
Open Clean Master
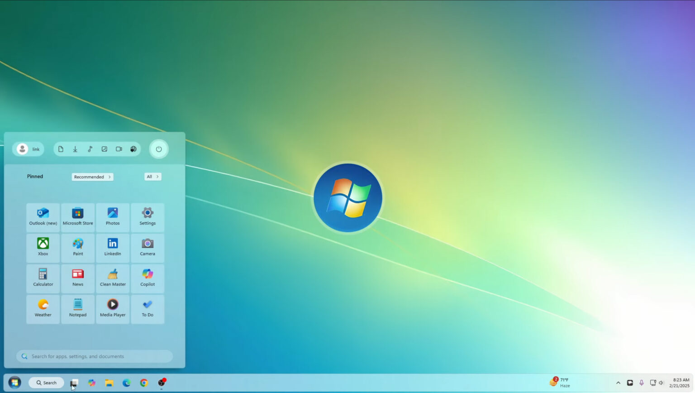tap(112, 278)
